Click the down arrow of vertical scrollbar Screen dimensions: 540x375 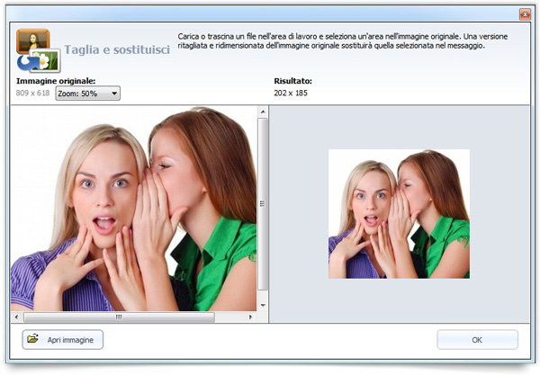[x=263, y=305]
